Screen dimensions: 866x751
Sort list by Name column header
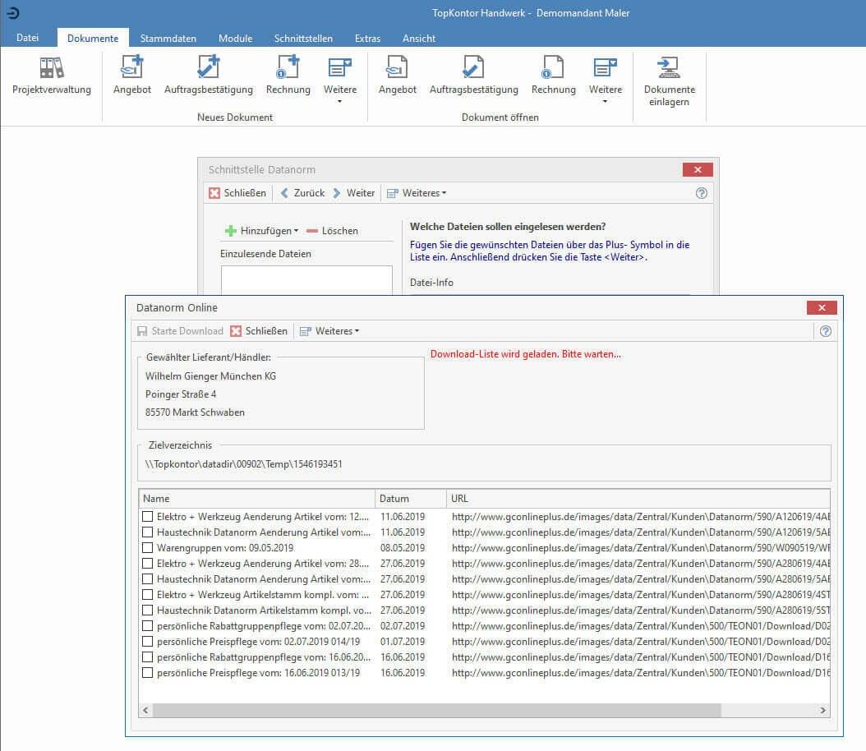[x=257, y=498]
